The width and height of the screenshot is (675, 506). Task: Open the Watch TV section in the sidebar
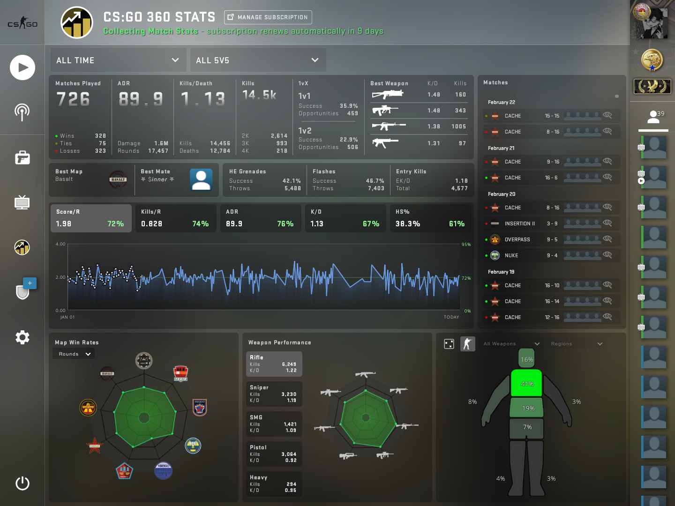click(22, 202)
